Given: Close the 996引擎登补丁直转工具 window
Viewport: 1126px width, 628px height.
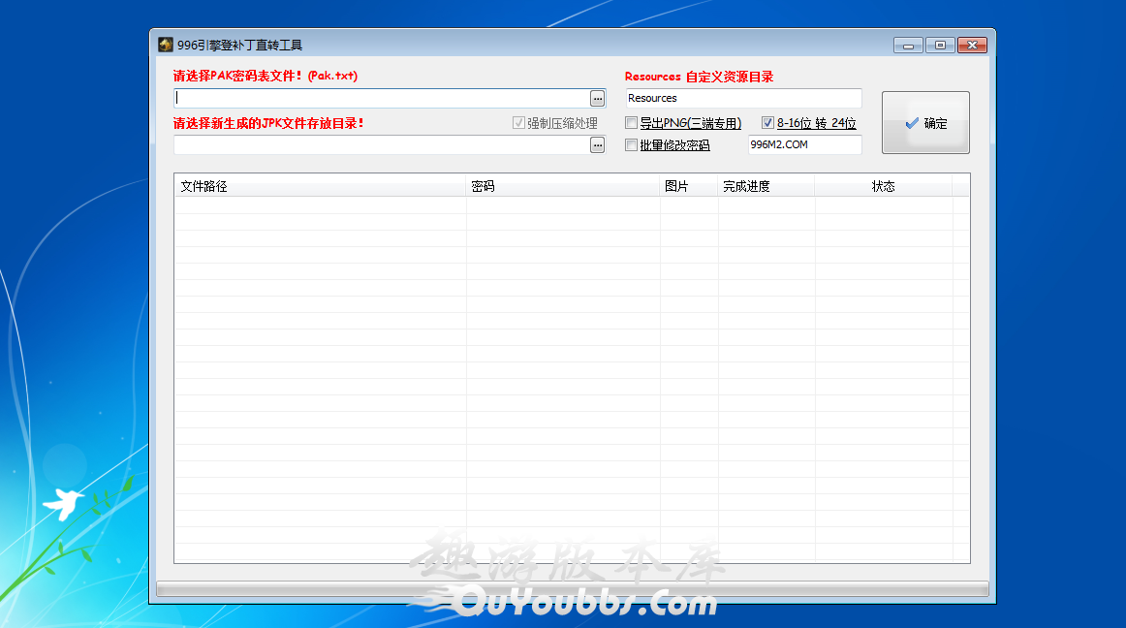Looking at the screenshot, I should pos(972,45).
